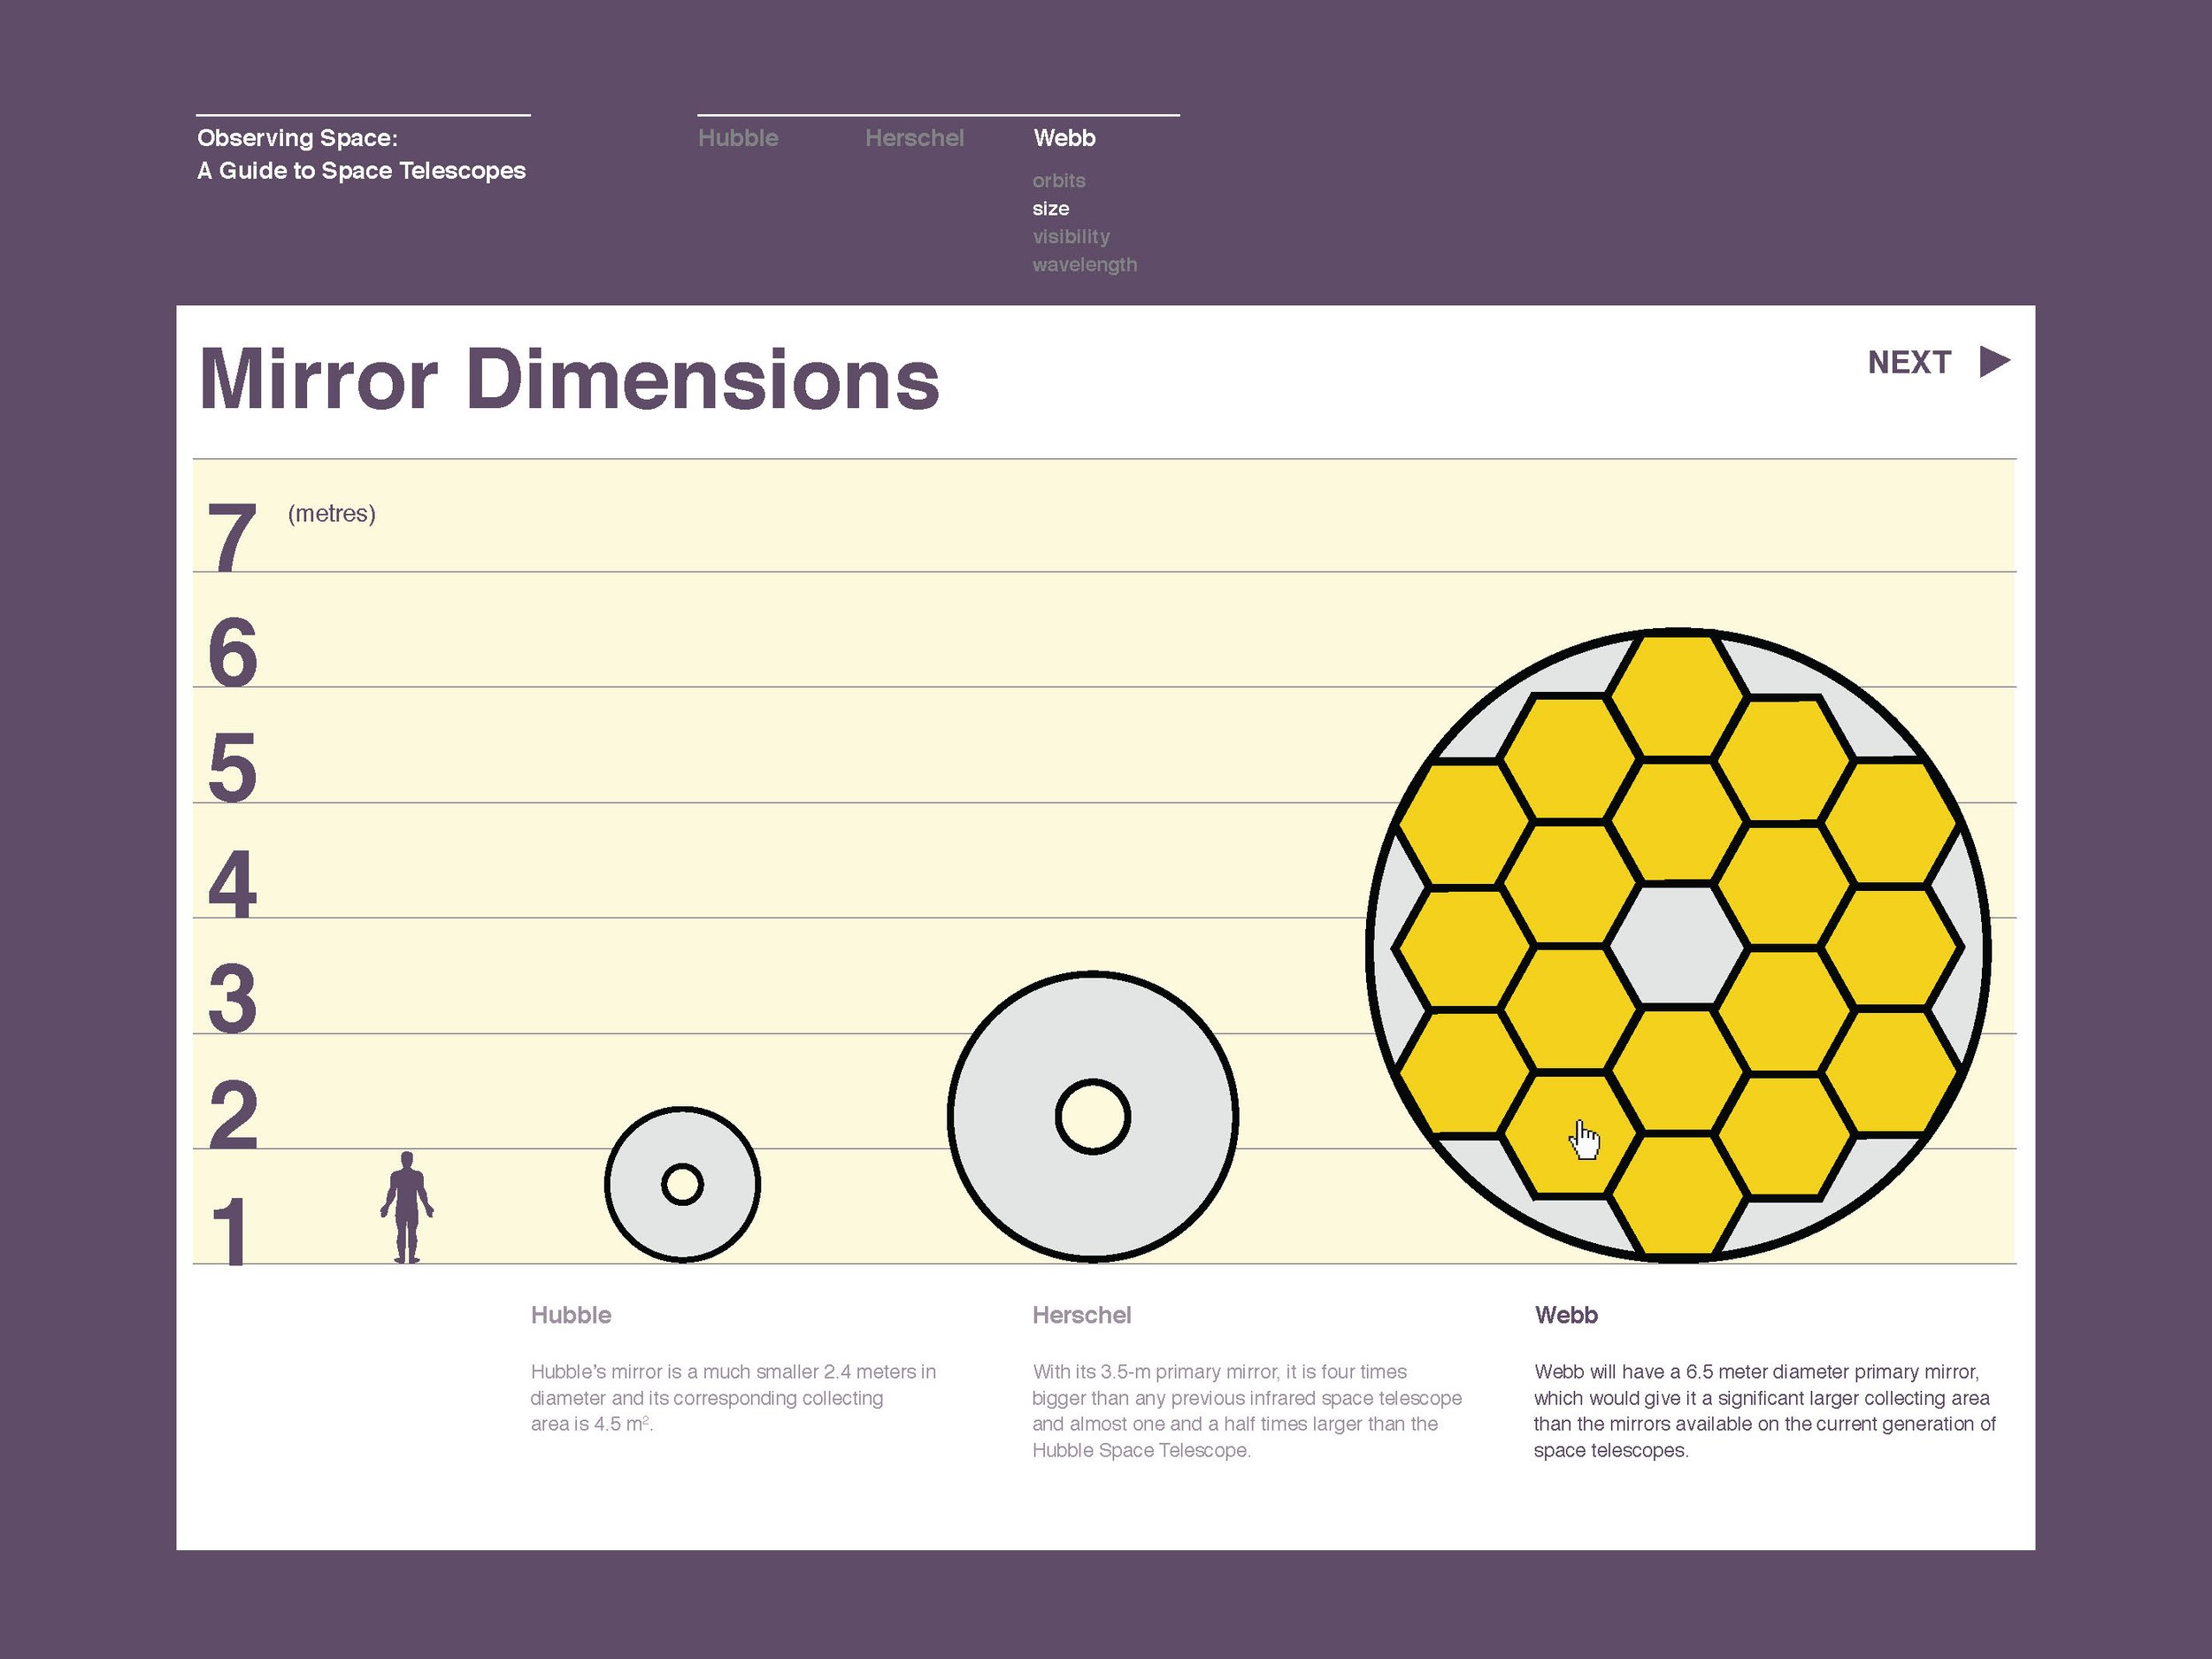Image resolution: width=2212 pixels, height=1659 pixels.
Task: Click the grey center hexagon of Webb mirror
Action: [x=1678, y=945]
